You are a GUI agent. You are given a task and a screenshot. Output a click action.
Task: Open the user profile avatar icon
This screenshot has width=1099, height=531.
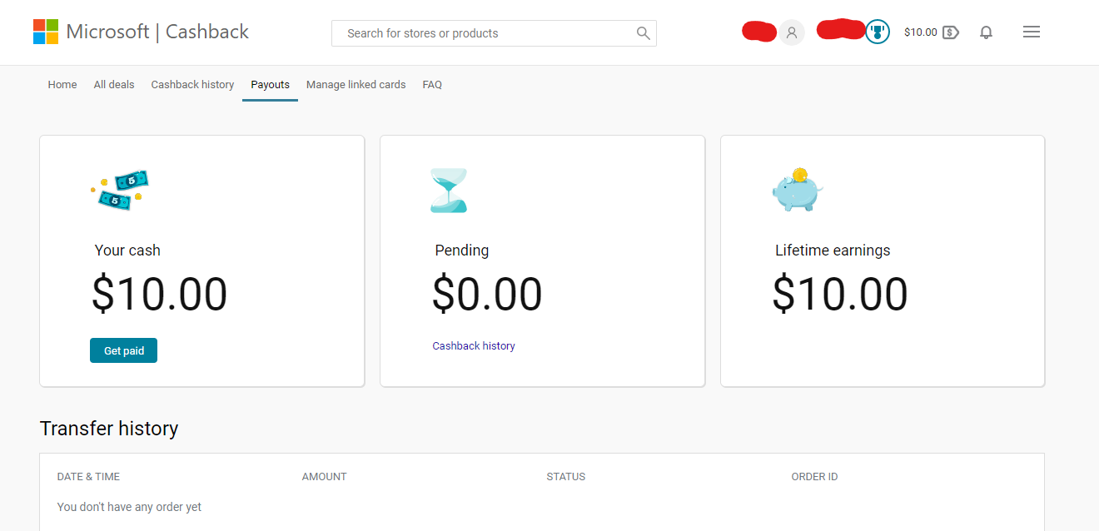coord(792,32)
